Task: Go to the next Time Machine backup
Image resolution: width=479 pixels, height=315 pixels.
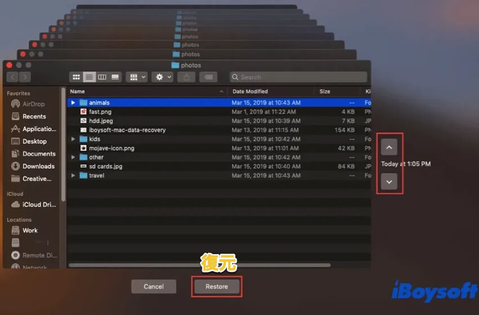Action: (x=389, y=181)
